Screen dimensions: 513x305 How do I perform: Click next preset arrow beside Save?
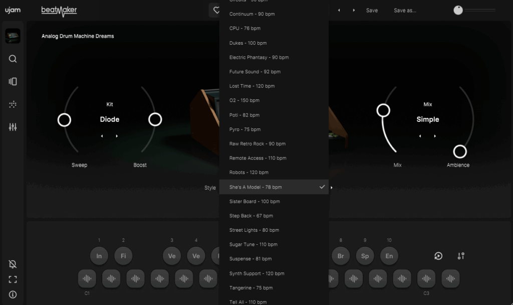[x=354, y=10]
